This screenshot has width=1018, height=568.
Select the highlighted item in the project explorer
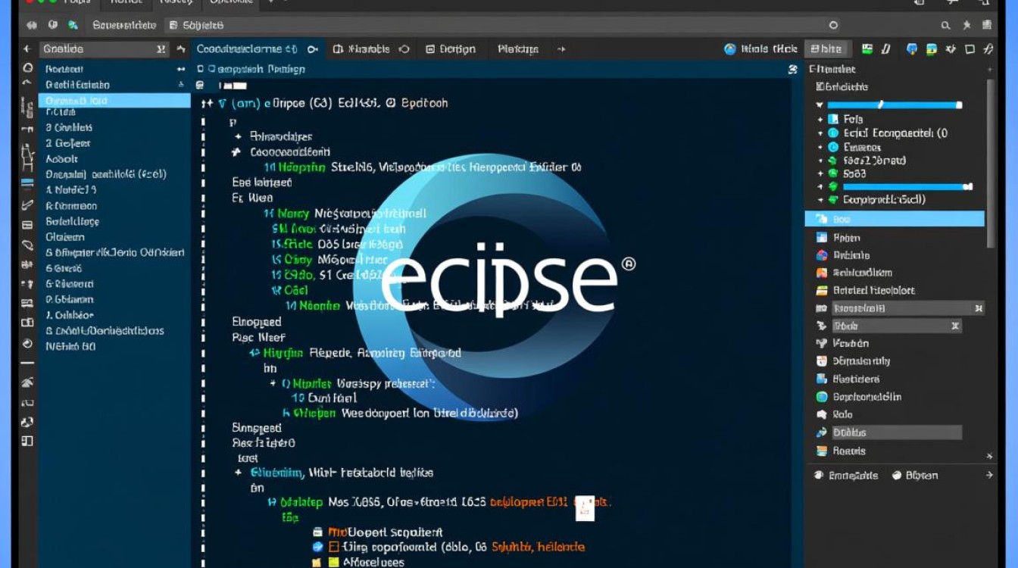[x=114, y=100]
